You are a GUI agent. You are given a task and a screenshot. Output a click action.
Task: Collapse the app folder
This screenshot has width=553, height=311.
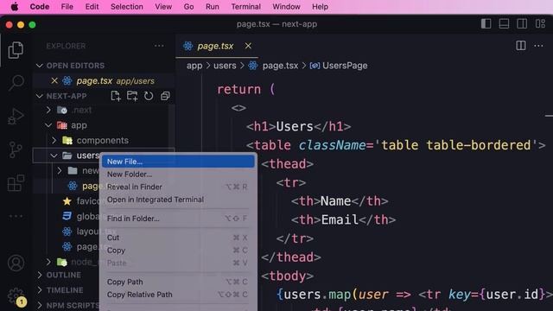(48, 125)
